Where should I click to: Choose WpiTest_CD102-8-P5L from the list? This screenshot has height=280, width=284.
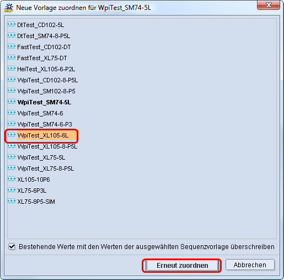(x=47, y=80)
